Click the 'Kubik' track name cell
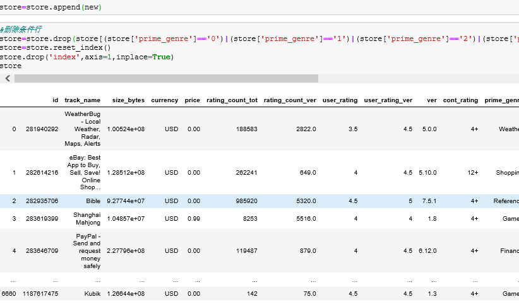Screen dimensions: 519x304 (x=92, y=294)
